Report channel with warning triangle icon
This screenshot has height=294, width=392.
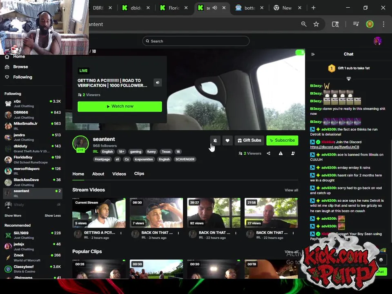pos(281,154)
